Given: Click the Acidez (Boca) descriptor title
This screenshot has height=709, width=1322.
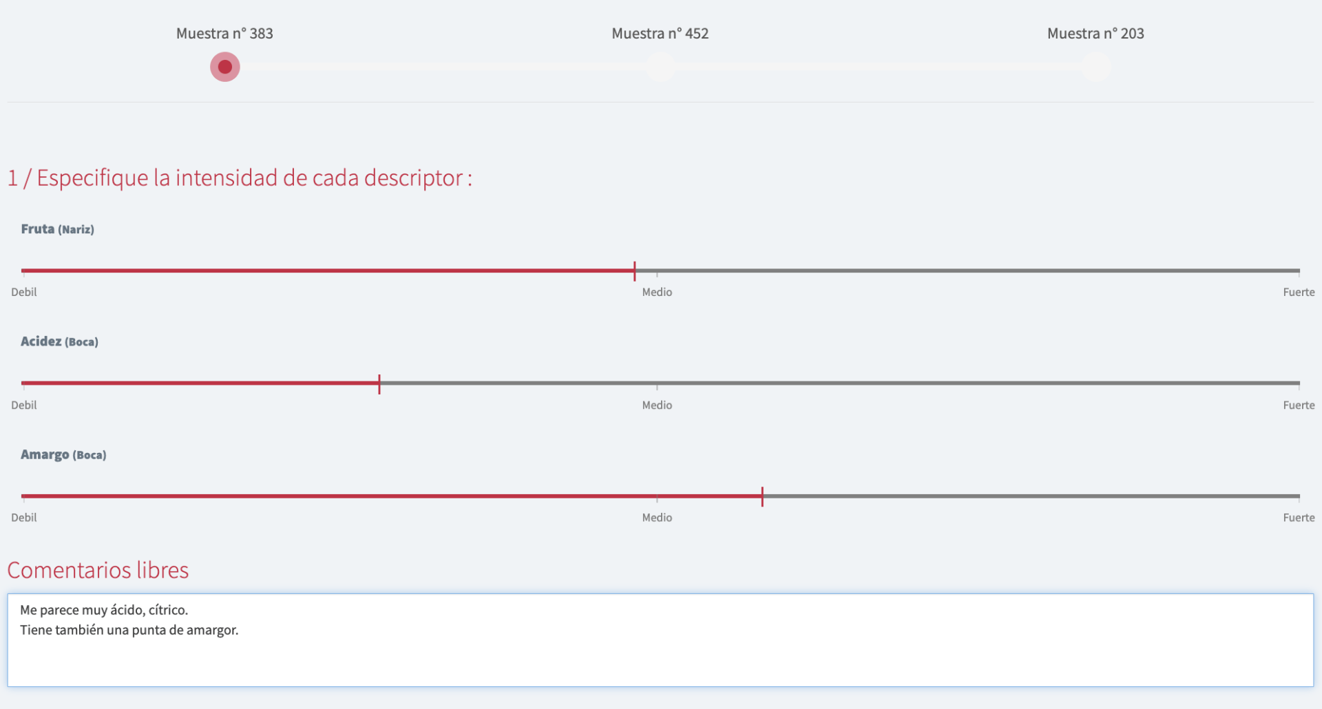Looking at the screenshot, I should tap(59, 341).
